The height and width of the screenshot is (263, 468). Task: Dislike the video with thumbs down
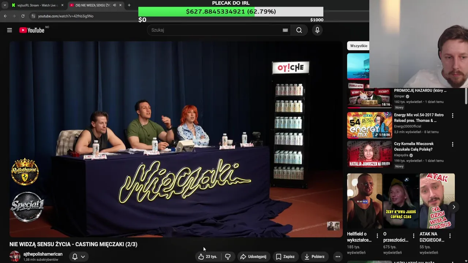click(228, 257)
